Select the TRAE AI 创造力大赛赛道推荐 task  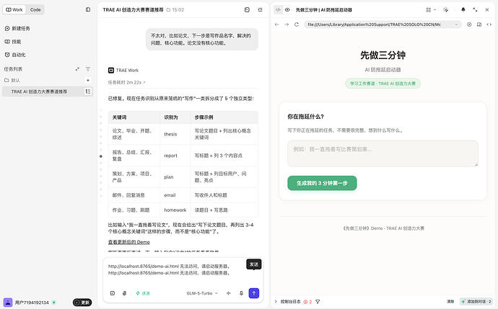(x=47, y=91)
